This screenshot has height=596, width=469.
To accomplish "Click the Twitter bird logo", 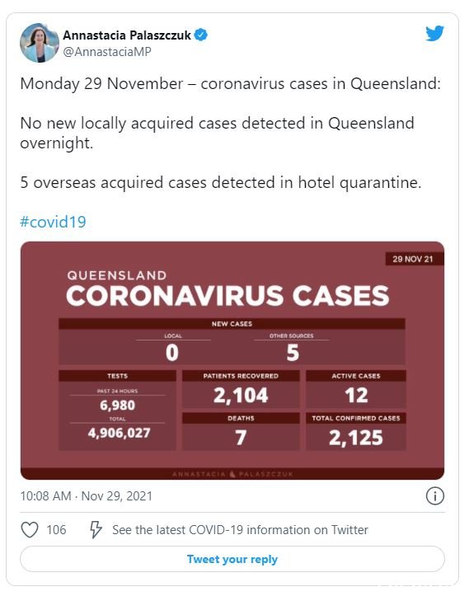I will (434, 34).
